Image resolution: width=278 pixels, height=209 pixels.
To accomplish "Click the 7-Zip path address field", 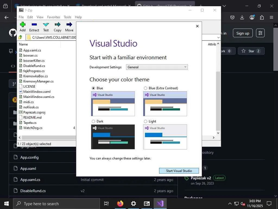I will point(51,38).
